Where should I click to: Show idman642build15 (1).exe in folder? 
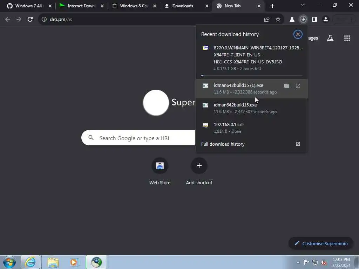pyautogui.click(x=287, y=86)
